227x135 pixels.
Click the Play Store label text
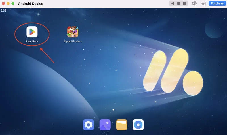pos(32,41)
